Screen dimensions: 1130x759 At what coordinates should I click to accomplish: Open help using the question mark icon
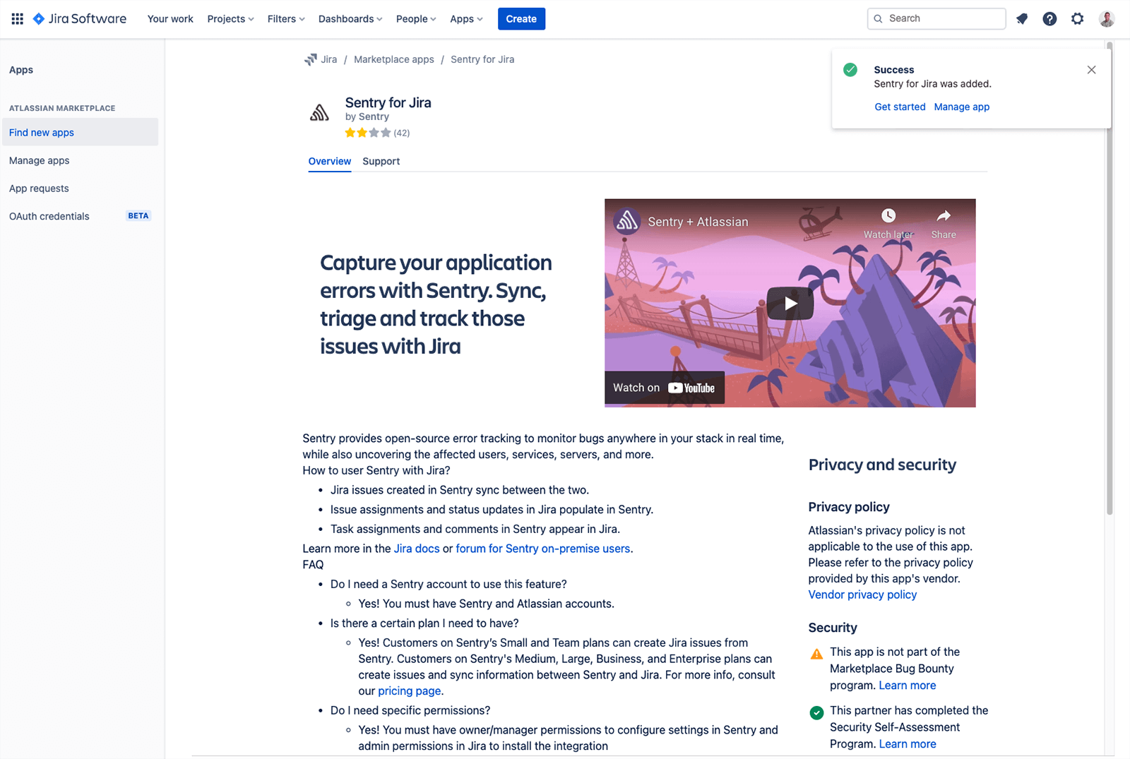1049,18
